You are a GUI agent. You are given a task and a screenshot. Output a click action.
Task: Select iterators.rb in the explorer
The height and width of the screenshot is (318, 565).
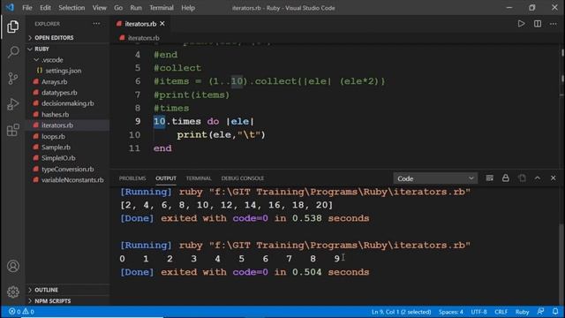point(57,125)
